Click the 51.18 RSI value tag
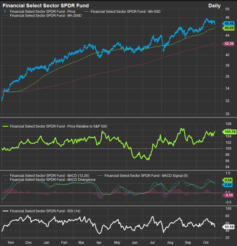 pyautogui.click(x=228, y=227)
